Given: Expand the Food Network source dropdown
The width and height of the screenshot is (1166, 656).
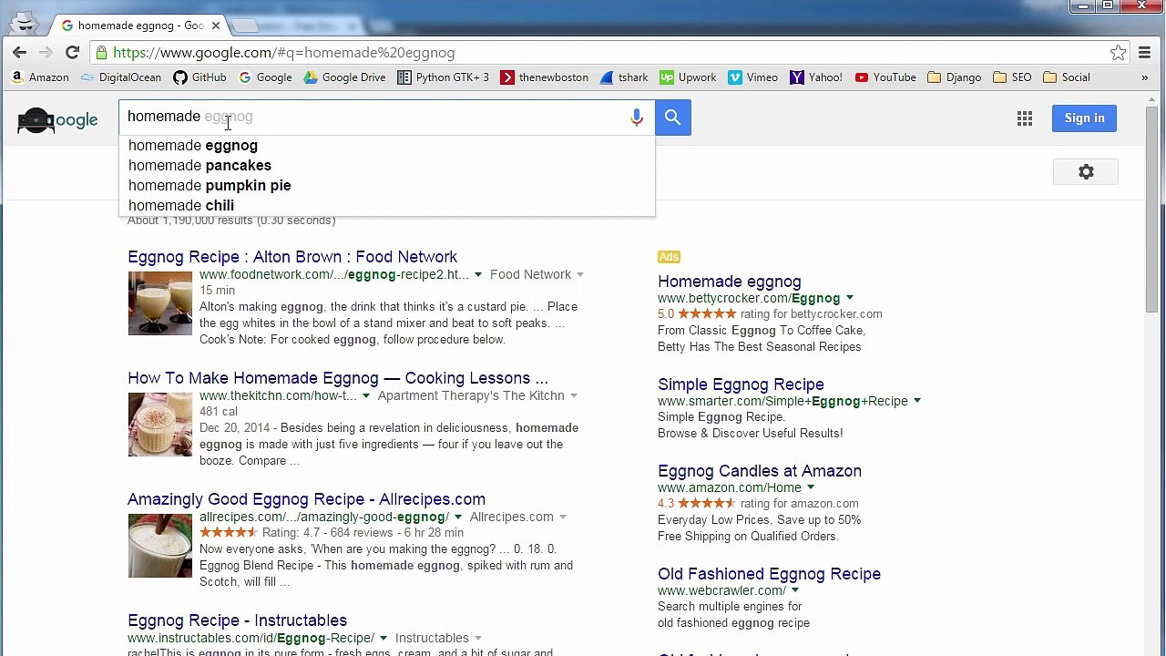Looking at the screenshot, I should point(579,275).
